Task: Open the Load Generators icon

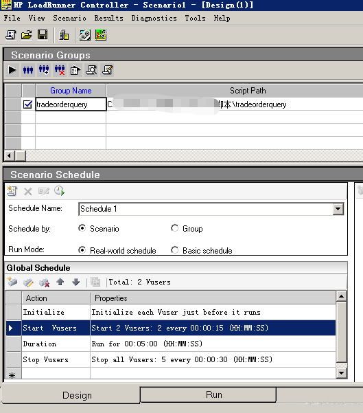Action: (x=64, y=35)
